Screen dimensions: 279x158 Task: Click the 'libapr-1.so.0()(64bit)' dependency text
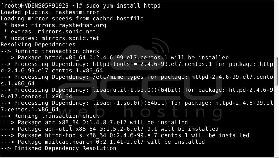[x=130, y=103]
